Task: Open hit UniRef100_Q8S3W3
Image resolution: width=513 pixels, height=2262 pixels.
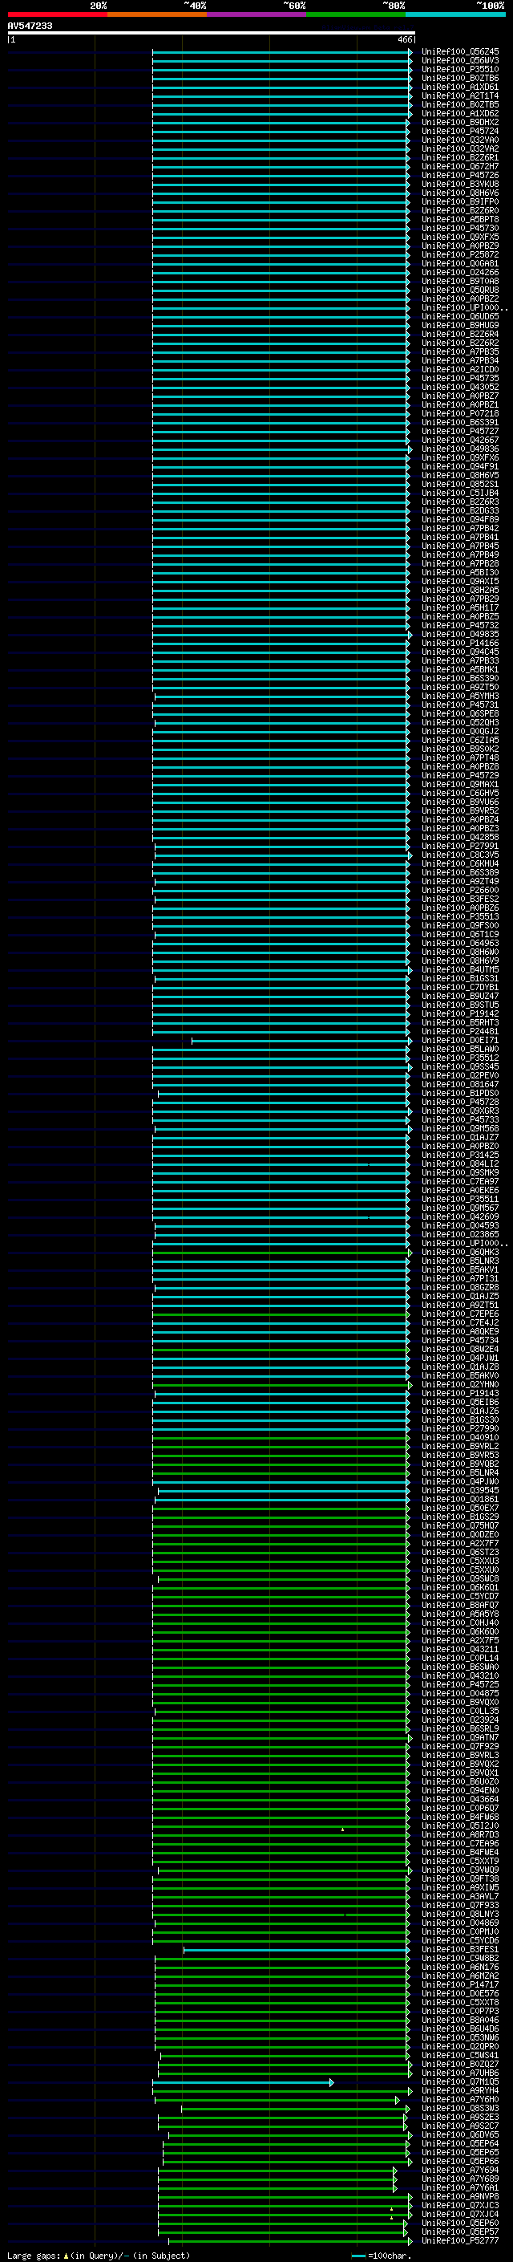Action: (459, 2108)
